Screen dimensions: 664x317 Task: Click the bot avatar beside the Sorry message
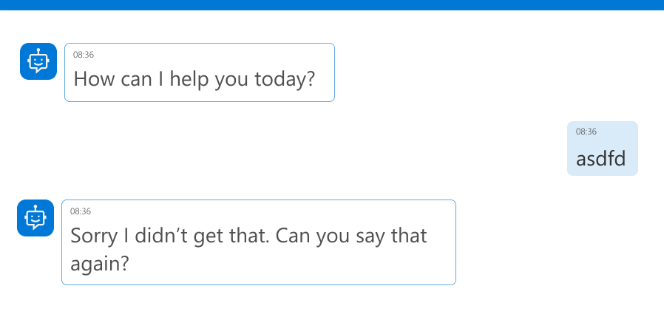[x=35, y=218]
